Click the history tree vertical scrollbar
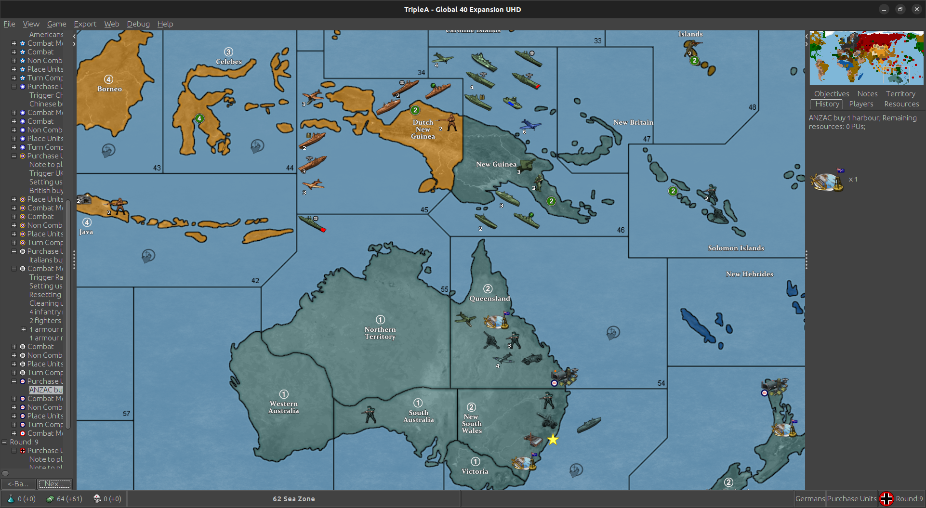 pos(68,313)
